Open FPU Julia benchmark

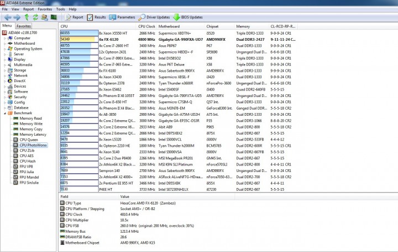[x=27, y=171]
